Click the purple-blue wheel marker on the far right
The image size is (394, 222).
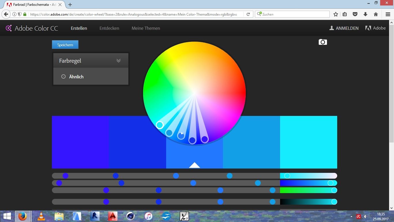click(x=204, y=139)
